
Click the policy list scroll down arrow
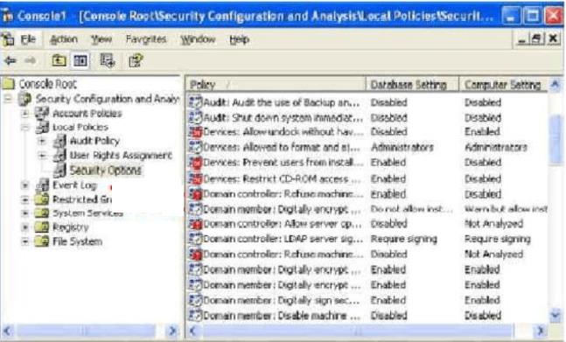point(556,316)
